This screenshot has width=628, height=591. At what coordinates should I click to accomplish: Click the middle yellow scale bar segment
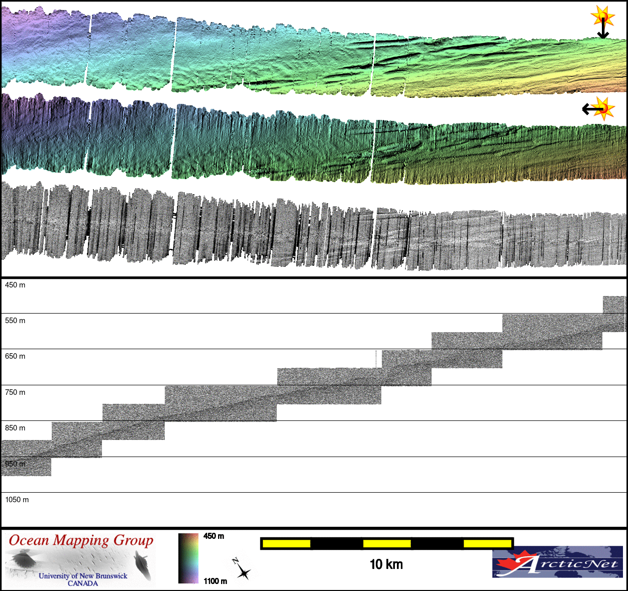click(387, 543)
